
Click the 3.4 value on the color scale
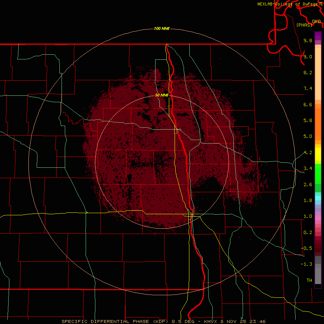click(308, 168)
